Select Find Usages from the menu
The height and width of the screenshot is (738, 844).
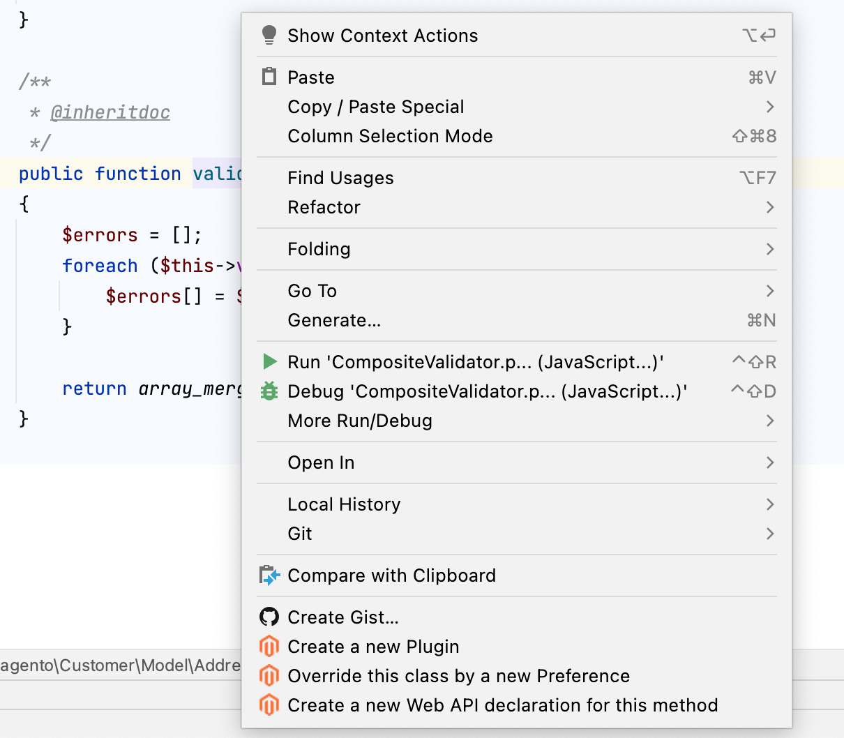(340, 178)
